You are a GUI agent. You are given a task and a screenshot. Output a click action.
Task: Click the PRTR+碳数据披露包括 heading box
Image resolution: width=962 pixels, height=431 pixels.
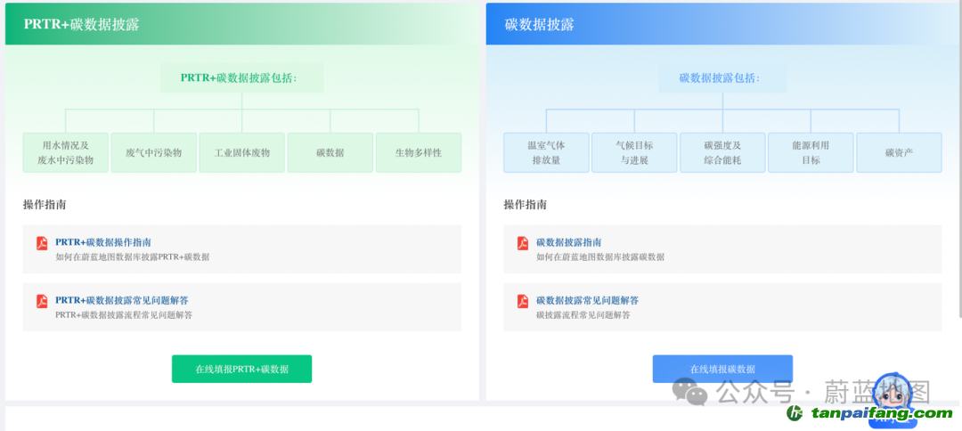(241, 77)
